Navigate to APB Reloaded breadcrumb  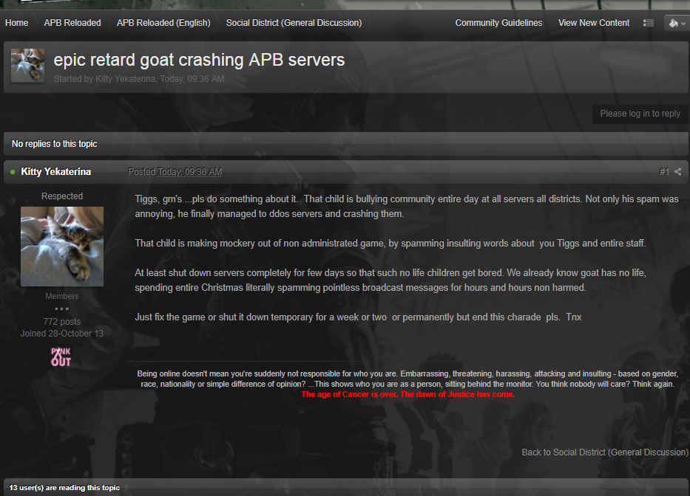pyautogui.click(x=72, y=23)
